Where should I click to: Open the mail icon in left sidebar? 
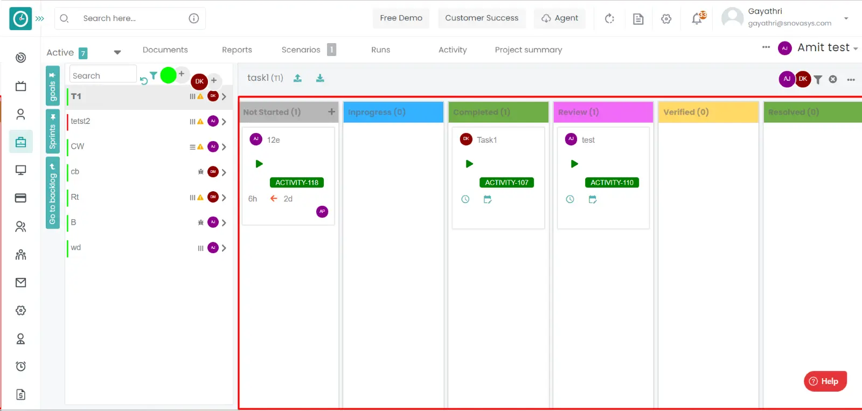[20, 282]
